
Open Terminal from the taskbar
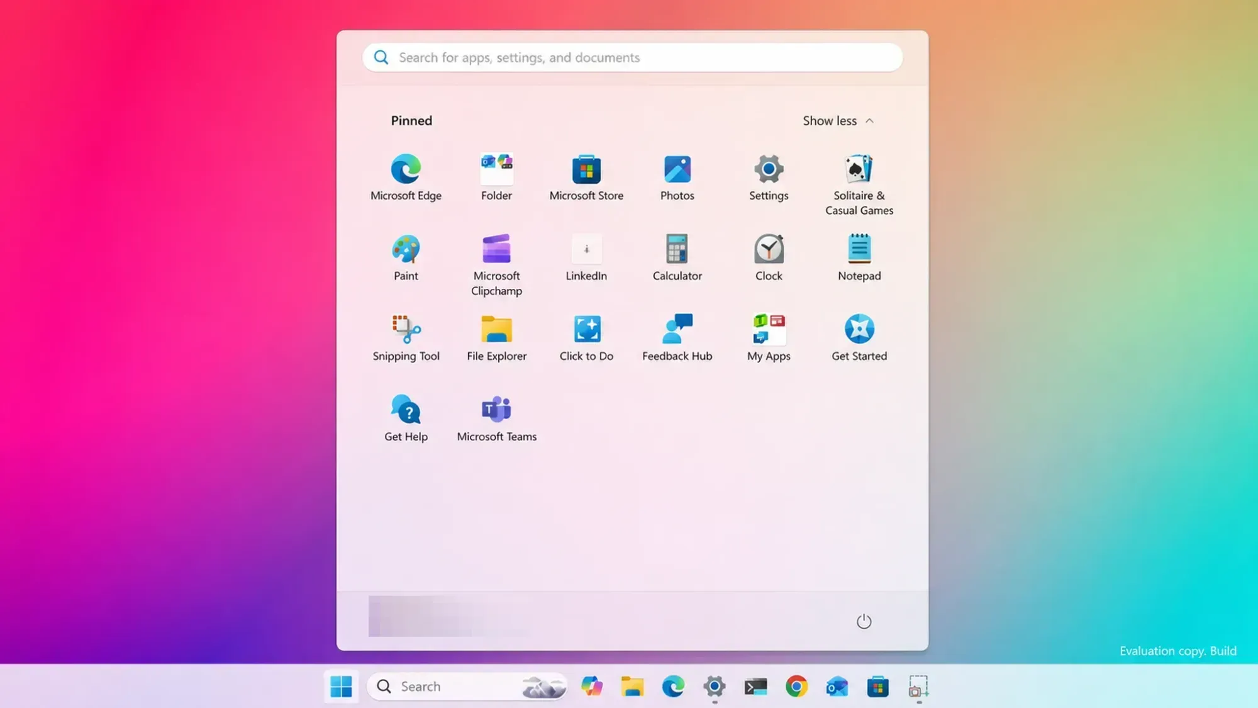tap(755, 687)
